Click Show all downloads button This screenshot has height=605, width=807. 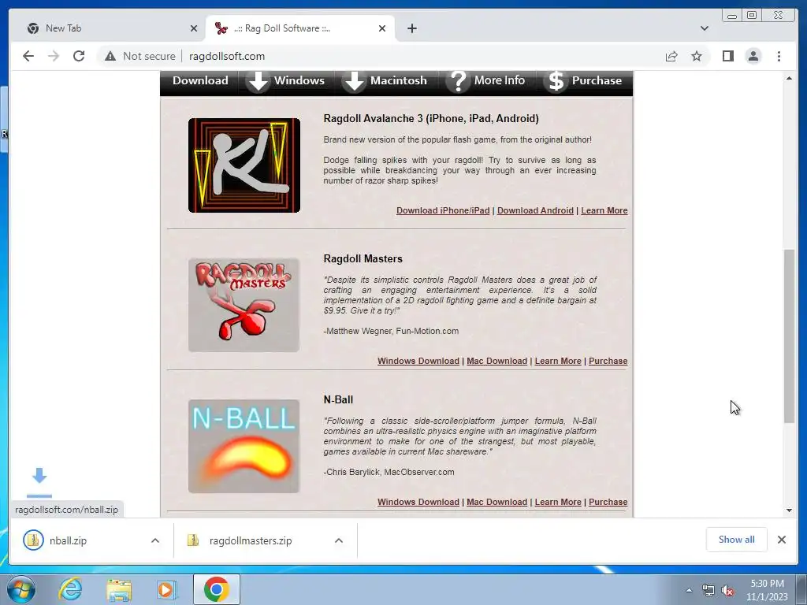point(737,540)
